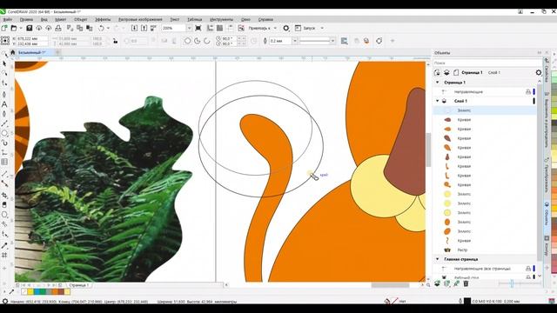Click the Objects panel search field
Screen dimensions: 557x313
click(x=487, y=63)
